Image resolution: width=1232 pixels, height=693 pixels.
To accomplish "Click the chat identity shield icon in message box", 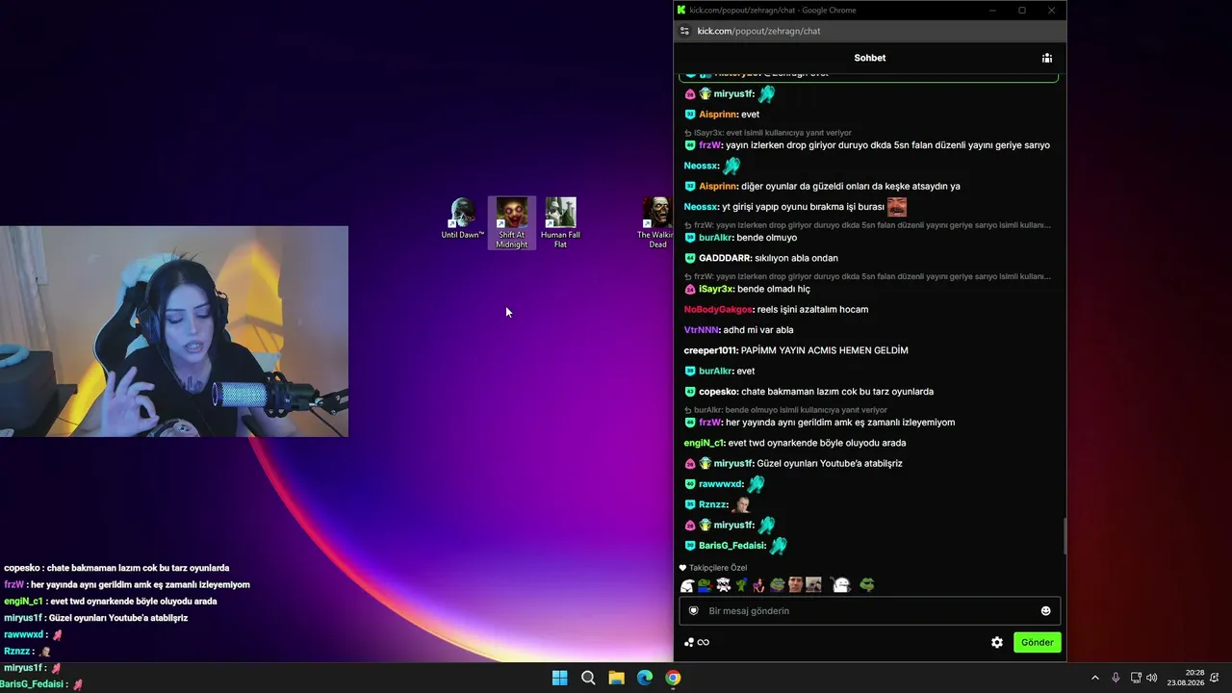I will click(x=693, y=611).
